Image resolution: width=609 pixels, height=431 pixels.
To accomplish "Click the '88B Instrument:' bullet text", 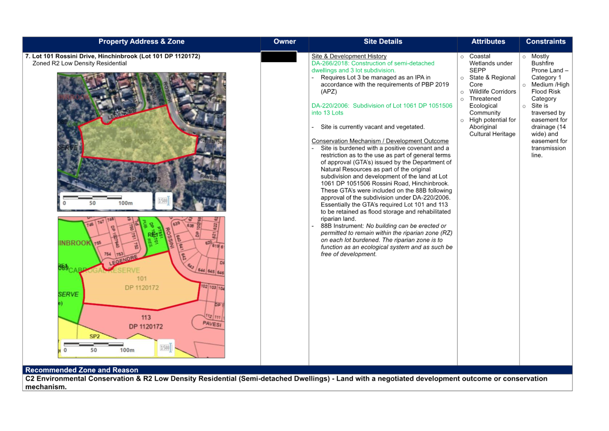I will 386,240.
